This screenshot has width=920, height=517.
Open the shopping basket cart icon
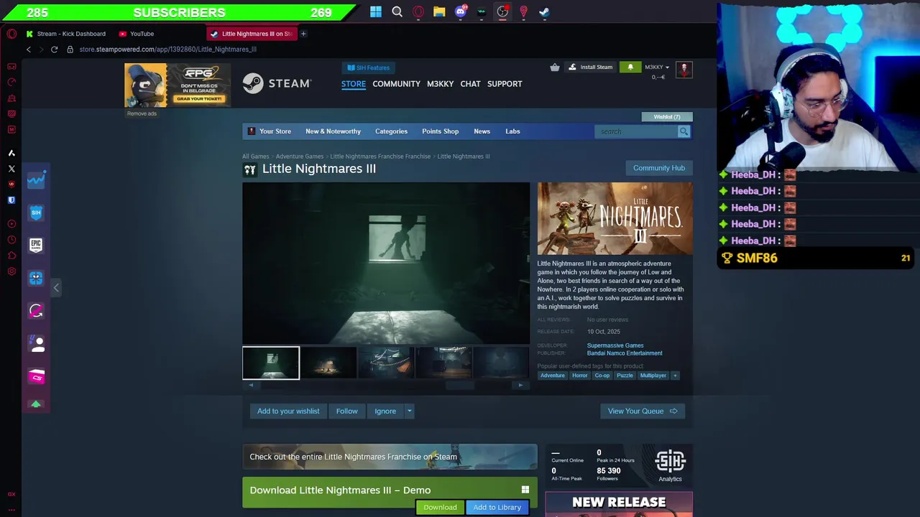[x=555, y=67]
